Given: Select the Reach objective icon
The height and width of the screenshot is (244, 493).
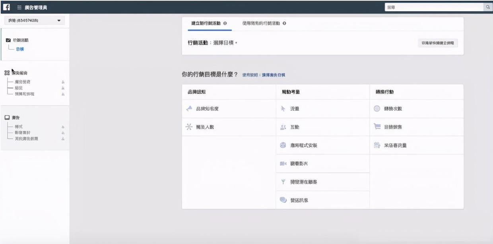Looking at the screenshot, I should [x=188, y=127].
